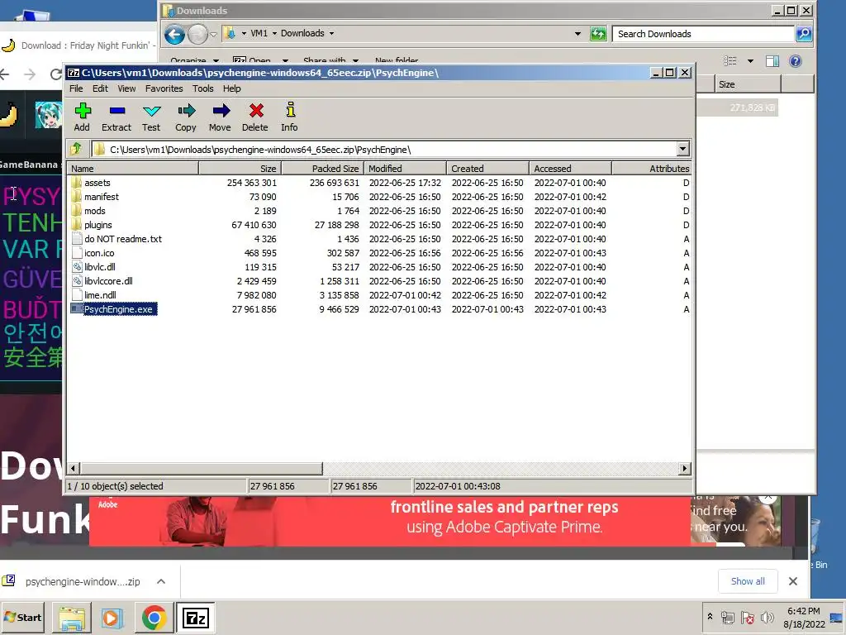This screenshot has width=846, height=635.
Task: Click the Search Downloads input field
Action: click(x=704, y=34)
